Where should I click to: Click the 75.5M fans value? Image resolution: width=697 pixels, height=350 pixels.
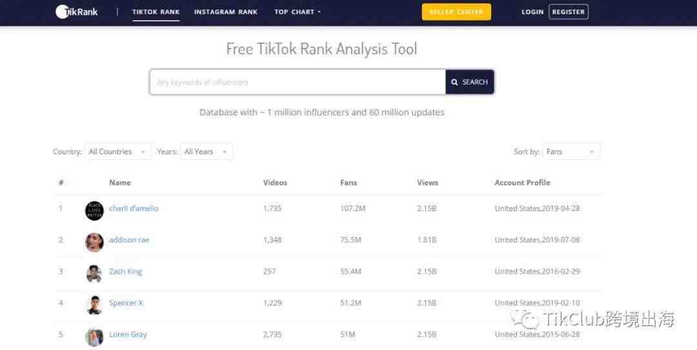click(x=350, y=240)
